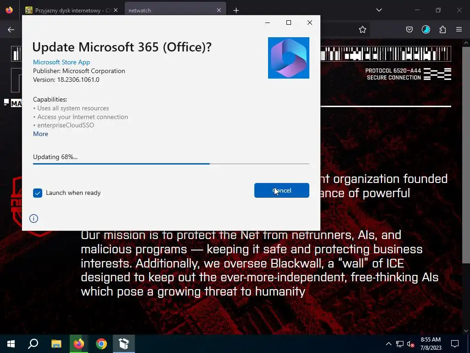This screenshot has height=353, width=470.
Task: Click the PROTOCOL 6520-A44 text on webpage
Action: [393, 71]
